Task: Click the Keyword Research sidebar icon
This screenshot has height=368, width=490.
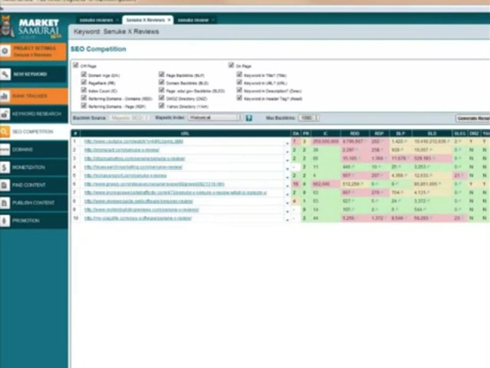Action: (x=5, y=114)
